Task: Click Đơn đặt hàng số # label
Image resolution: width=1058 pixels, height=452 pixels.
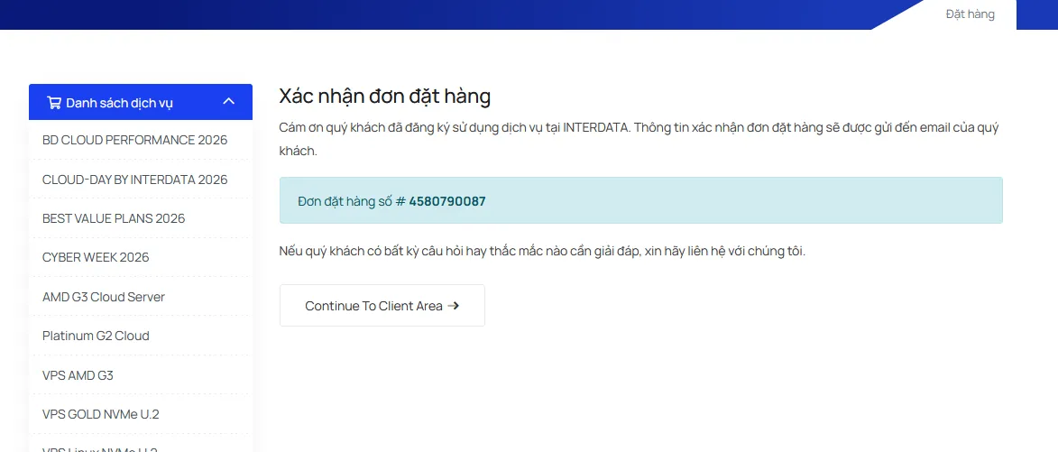Action: pyautogui.click(x=352, y=201)
